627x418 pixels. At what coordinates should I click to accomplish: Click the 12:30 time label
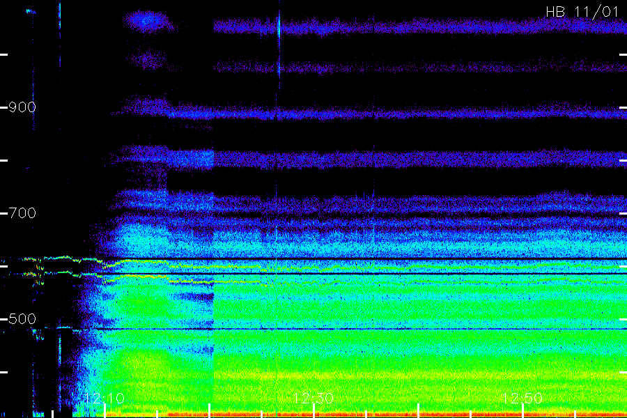click(313, 398)
